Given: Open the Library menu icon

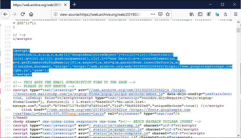Looking at the screenshot, I should pyautogui.click(x=191, y=14).
